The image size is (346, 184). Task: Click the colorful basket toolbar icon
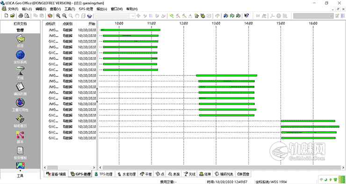[x=50, y=15]
